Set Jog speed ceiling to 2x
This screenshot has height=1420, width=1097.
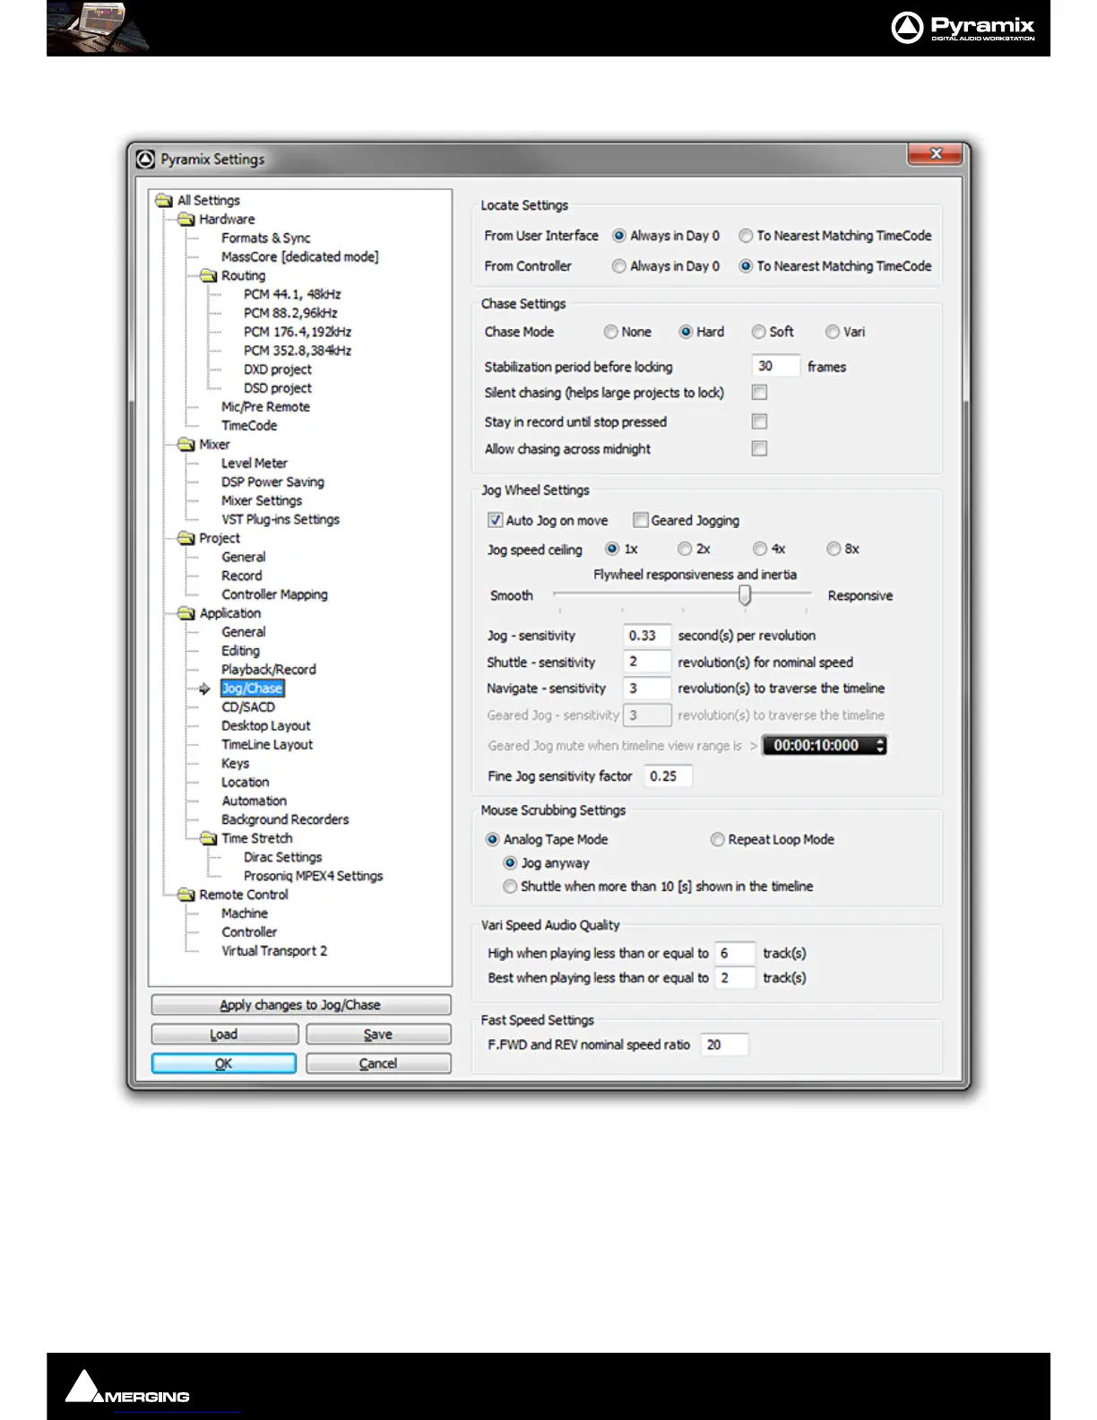(x=685, y=549)
